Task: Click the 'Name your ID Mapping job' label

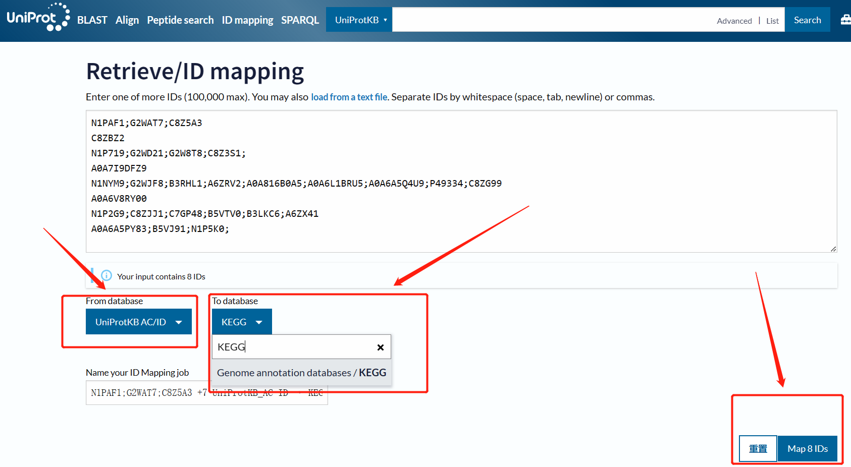Action: pyautogui.click(x=137, y=373)
